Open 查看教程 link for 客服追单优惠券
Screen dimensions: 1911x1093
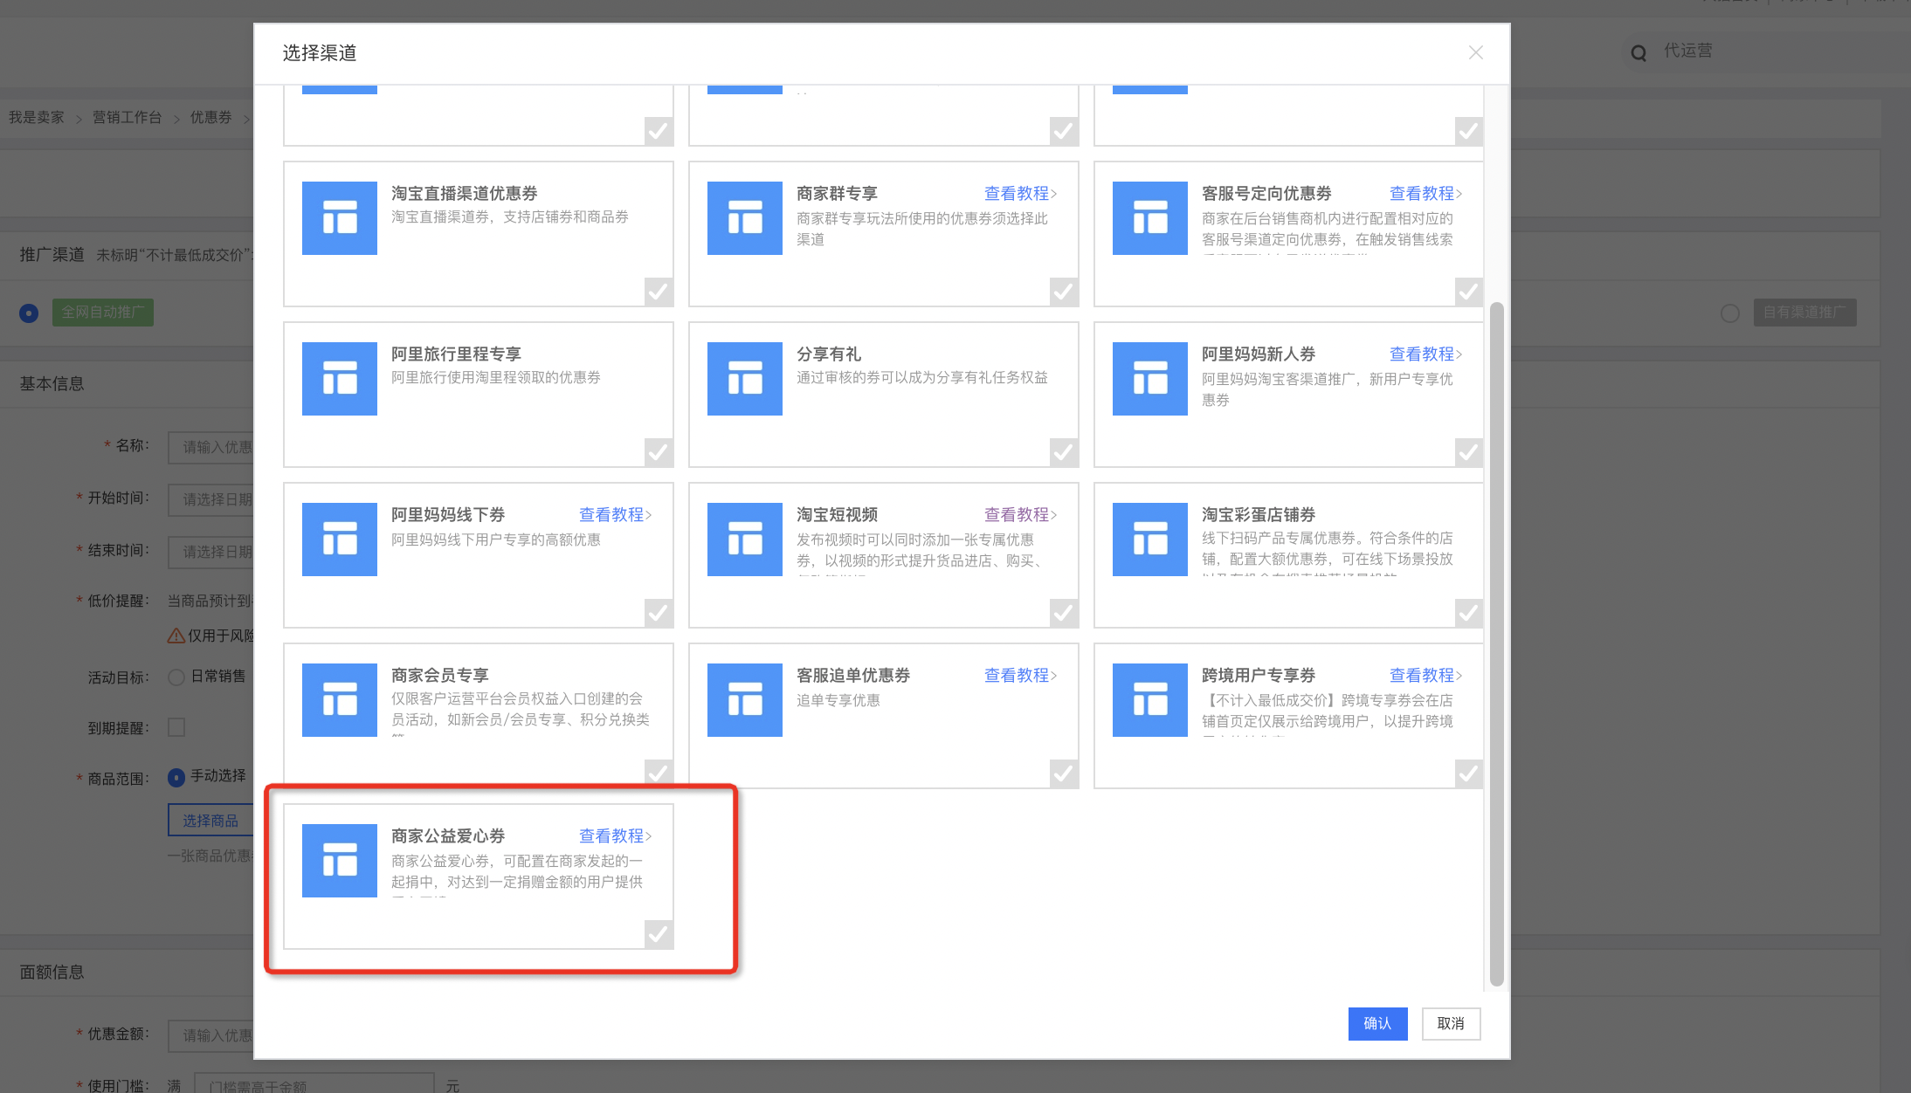pyautogui.click(x=1020, y=676)
